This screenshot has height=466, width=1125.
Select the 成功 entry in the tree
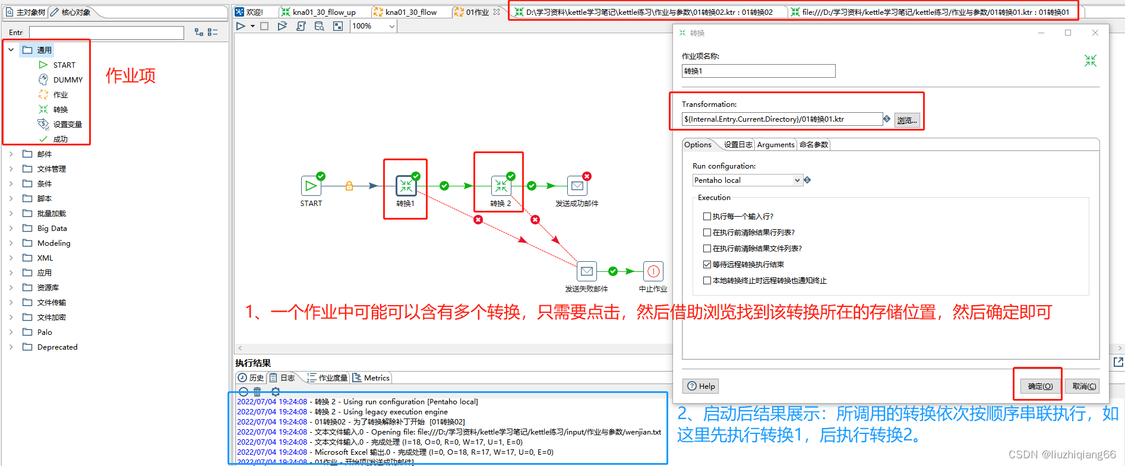61,139
